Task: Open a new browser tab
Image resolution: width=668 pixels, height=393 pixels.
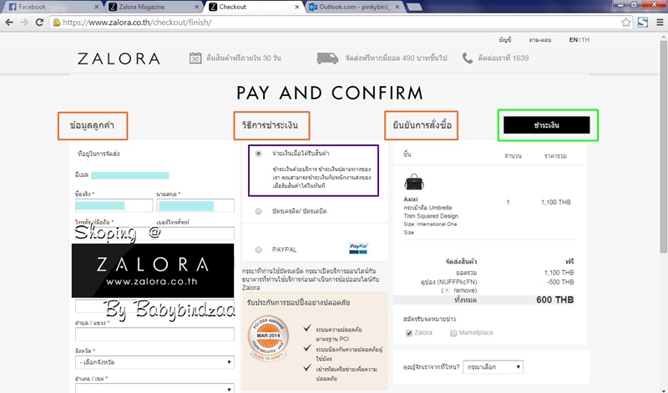Action: pyautogui.click(x=414, y=7)
